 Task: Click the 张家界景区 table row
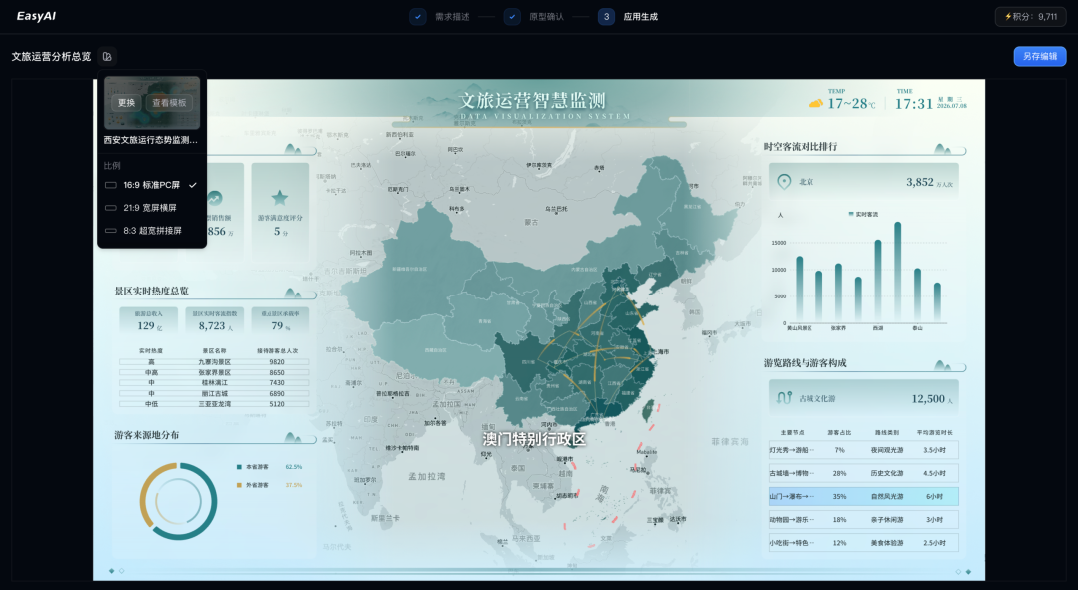pyautogui.click(x=214, y=372)
